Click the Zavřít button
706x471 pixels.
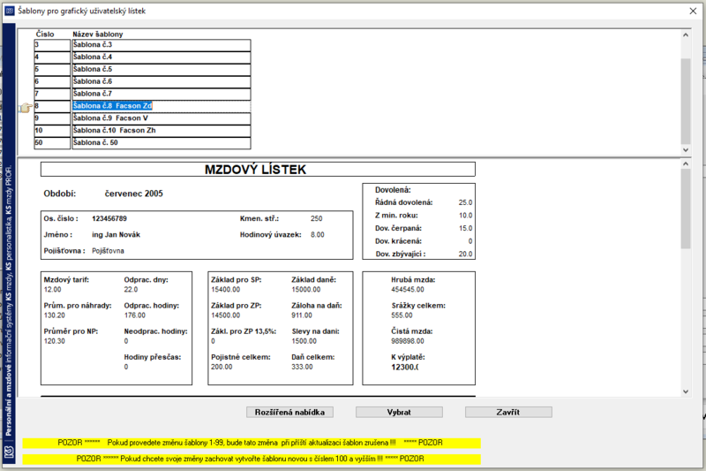click(x=508, y=412)
